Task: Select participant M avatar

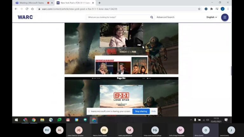Action: (130, 130)
